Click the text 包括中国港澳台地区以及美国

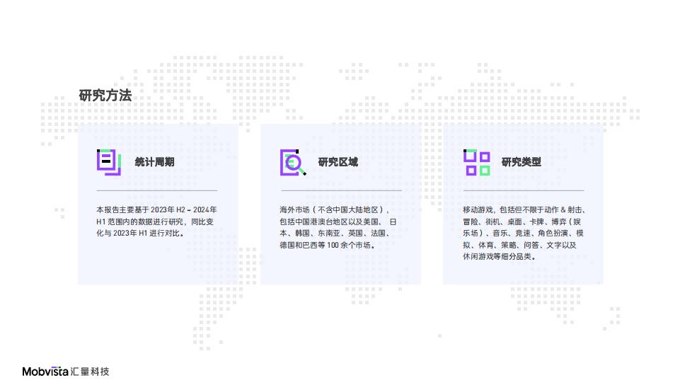[x=330, y=222]
